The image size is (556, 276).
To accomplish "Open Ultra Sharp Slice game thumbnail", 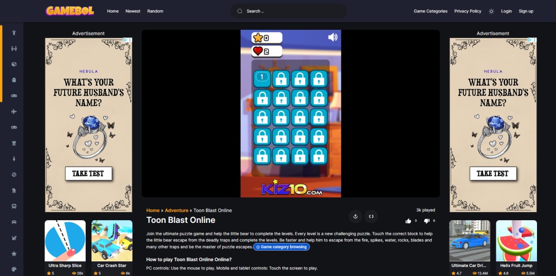I will pos(65,241).
